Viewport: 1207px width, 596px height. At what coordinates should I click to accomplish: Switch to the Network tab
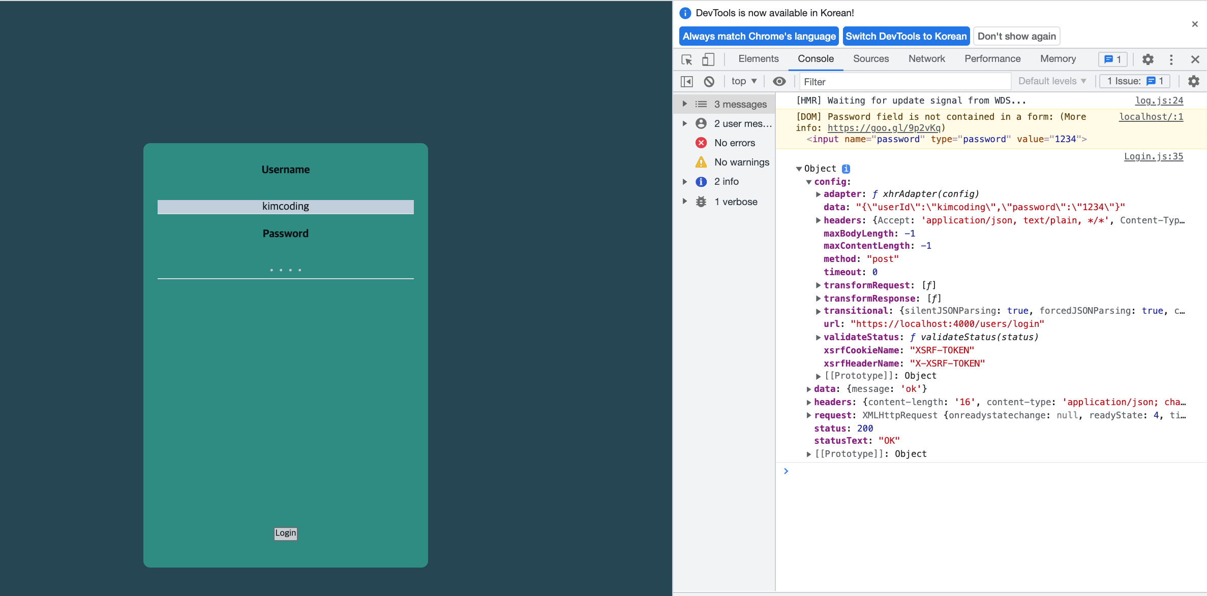pyautogui.click(x=926, y=59)
